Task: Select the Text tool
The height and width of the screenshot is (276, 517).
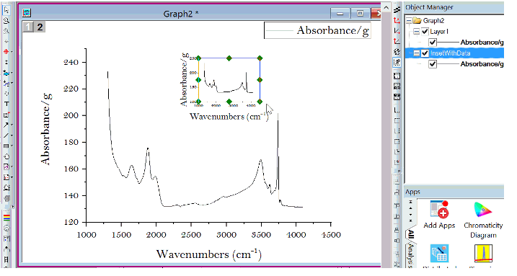Action: pos(6,104)
